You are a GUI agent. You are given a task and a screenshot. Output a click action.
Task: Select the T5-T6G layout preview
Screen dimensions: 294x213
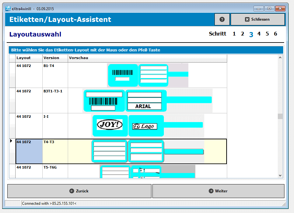[148, 171]
